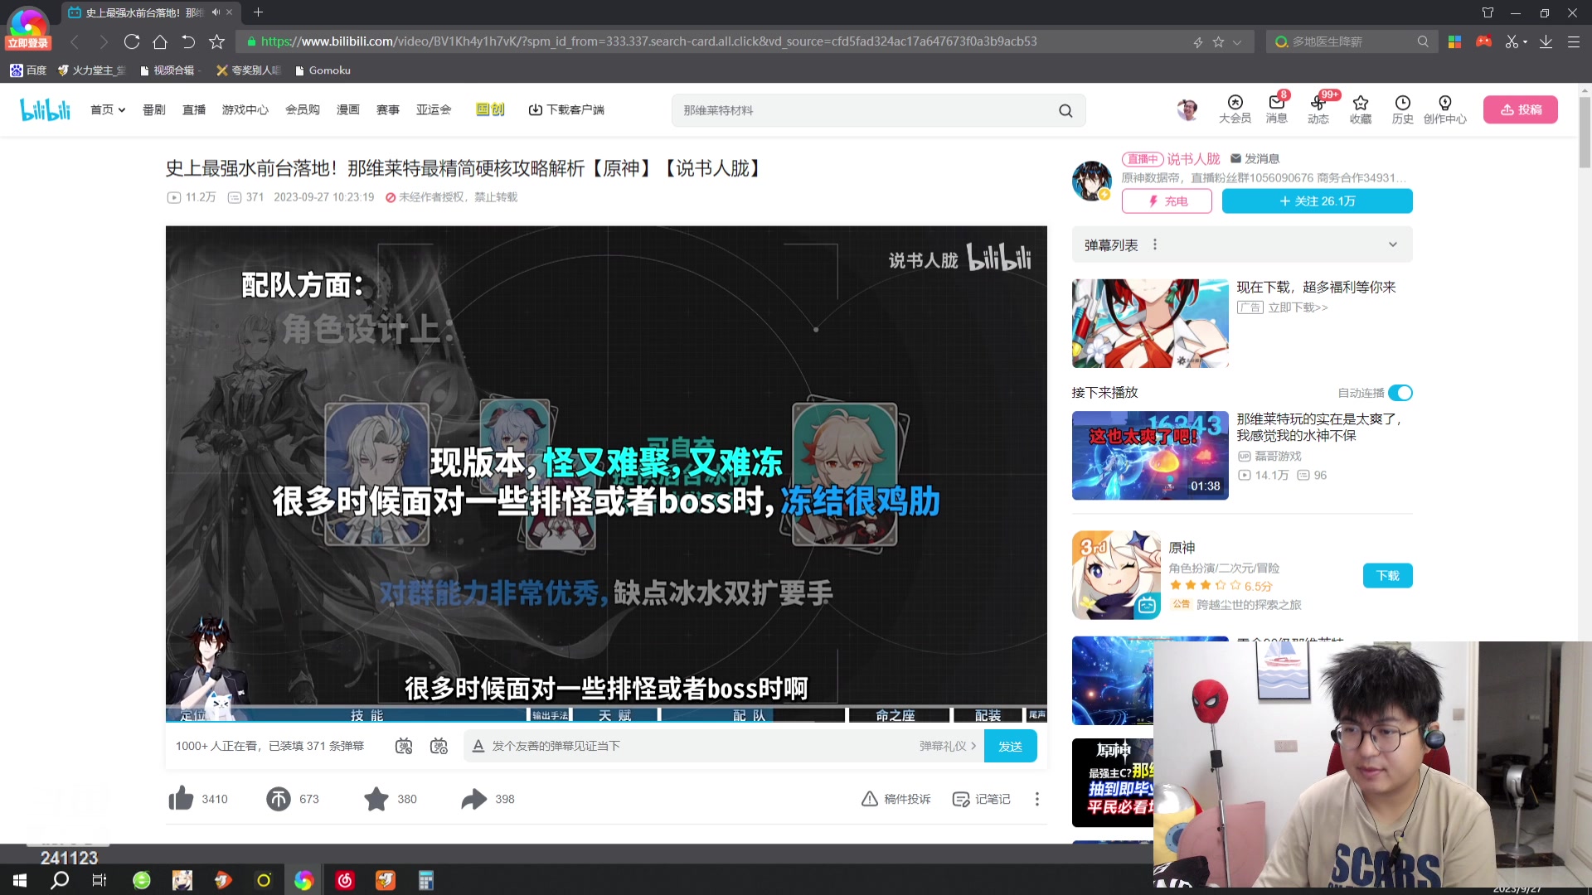Viewport: 1592px width, 895px height.
Task: Click the search magnifier in Bilibili search box
Action: click(x=1065, y=110)
